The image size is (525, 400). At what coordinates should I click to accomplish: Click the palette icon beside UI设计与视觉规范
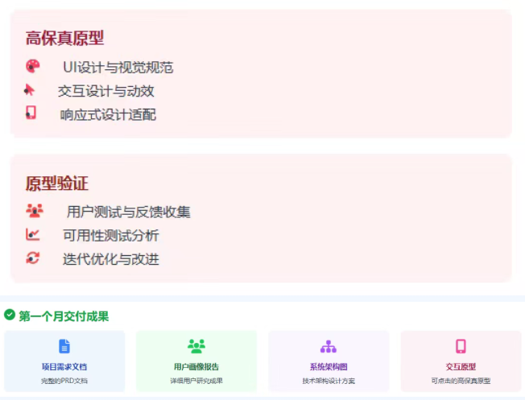(x=32, y=67)
